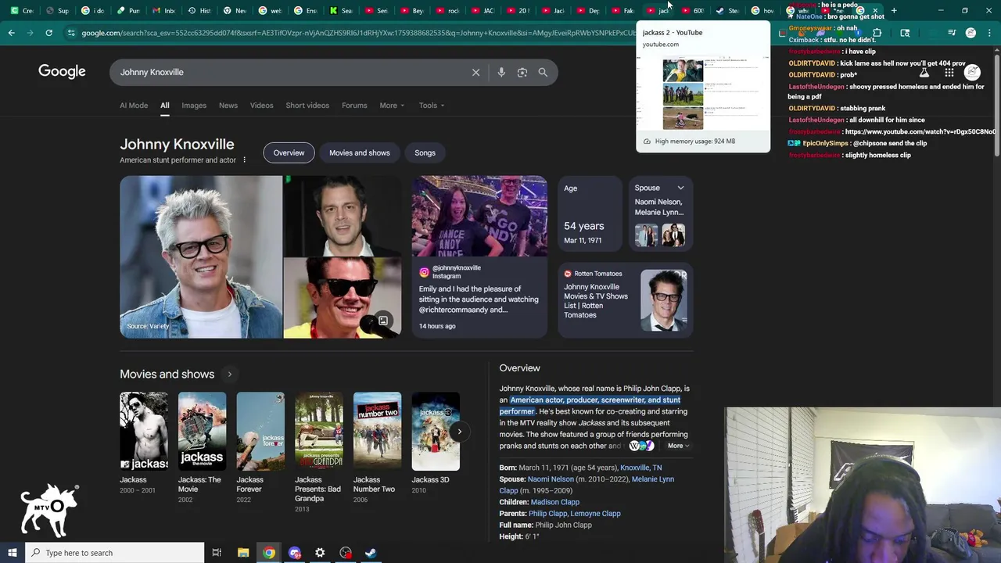This screenshot has height=563, width=1001.
Task: Switch to Videos results tab
Action: tap(262, 106)
